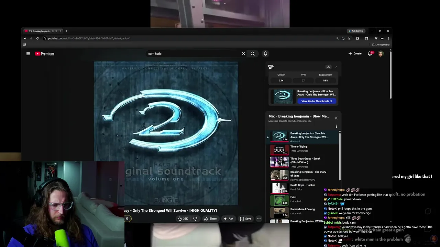Go back in browser history

click(x=25, y=38)
